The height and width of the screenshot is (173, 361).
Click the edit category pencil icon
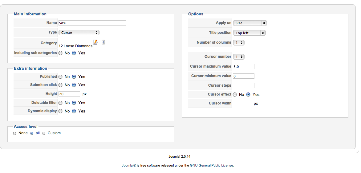coord(95,42)
